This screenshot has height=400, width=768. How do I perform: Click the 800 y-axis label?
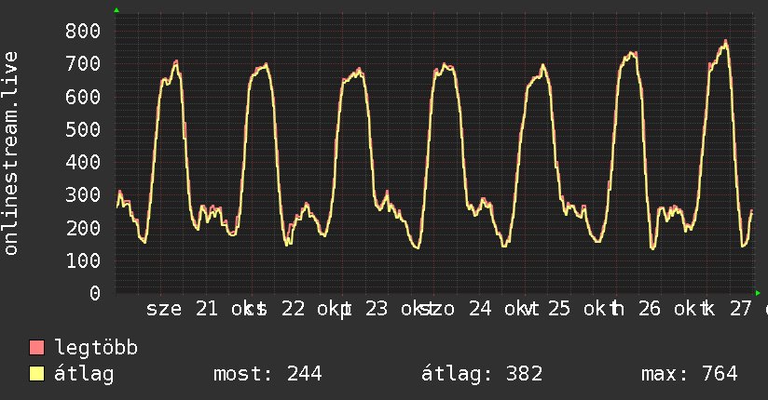(83, 32)
